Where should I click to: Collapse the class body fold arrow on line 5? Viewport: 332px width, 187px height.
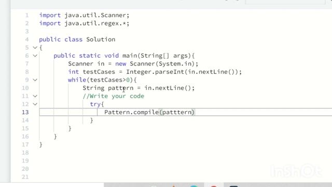[x=35, y=48]
